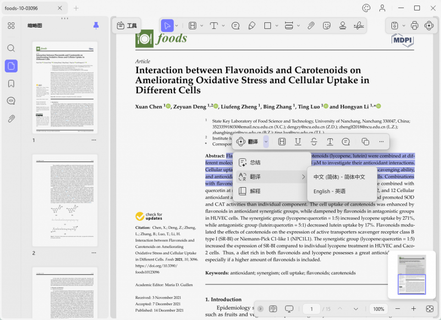441x320 pixels.
Task: Click the page number input field
Action: point(312,309)
